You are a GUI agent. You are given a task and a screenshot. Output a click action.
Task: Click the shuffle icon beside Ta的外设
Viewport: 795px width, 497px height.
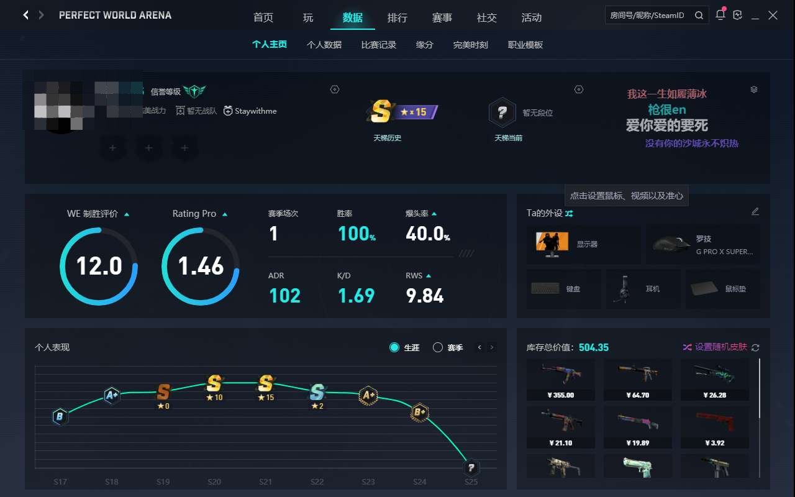tap(570, 213)
